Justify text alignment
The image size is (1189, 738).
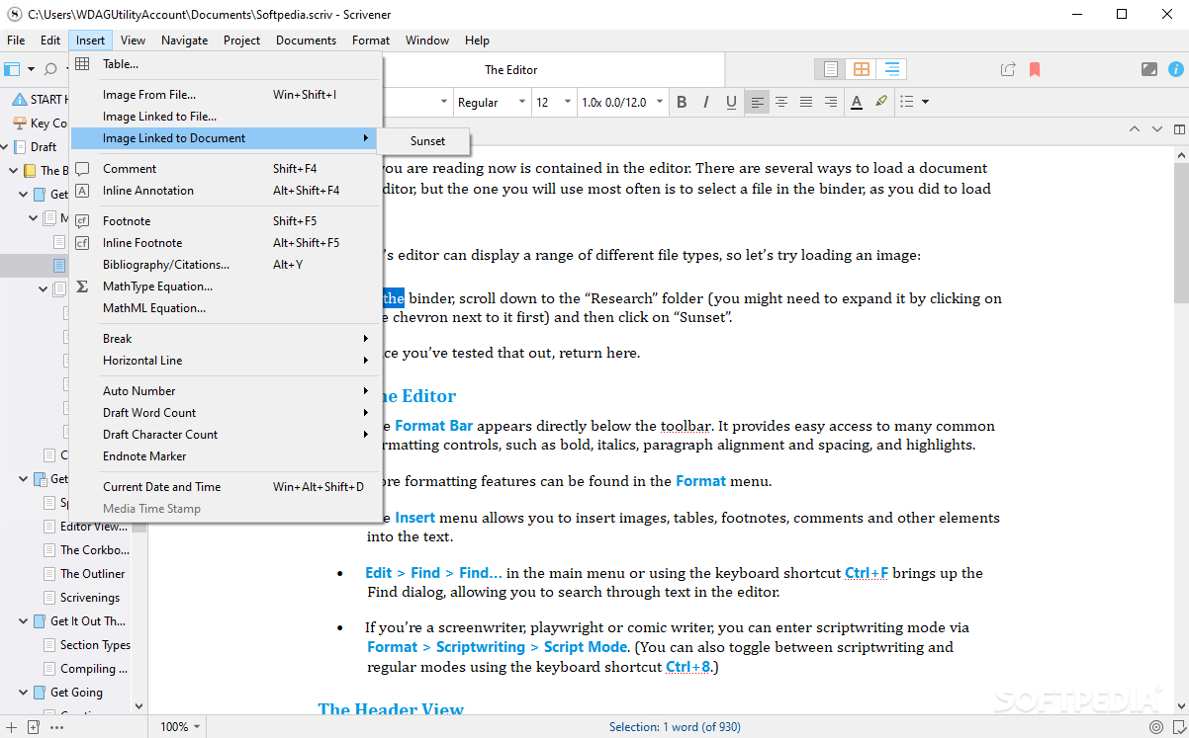click(806, 102)
